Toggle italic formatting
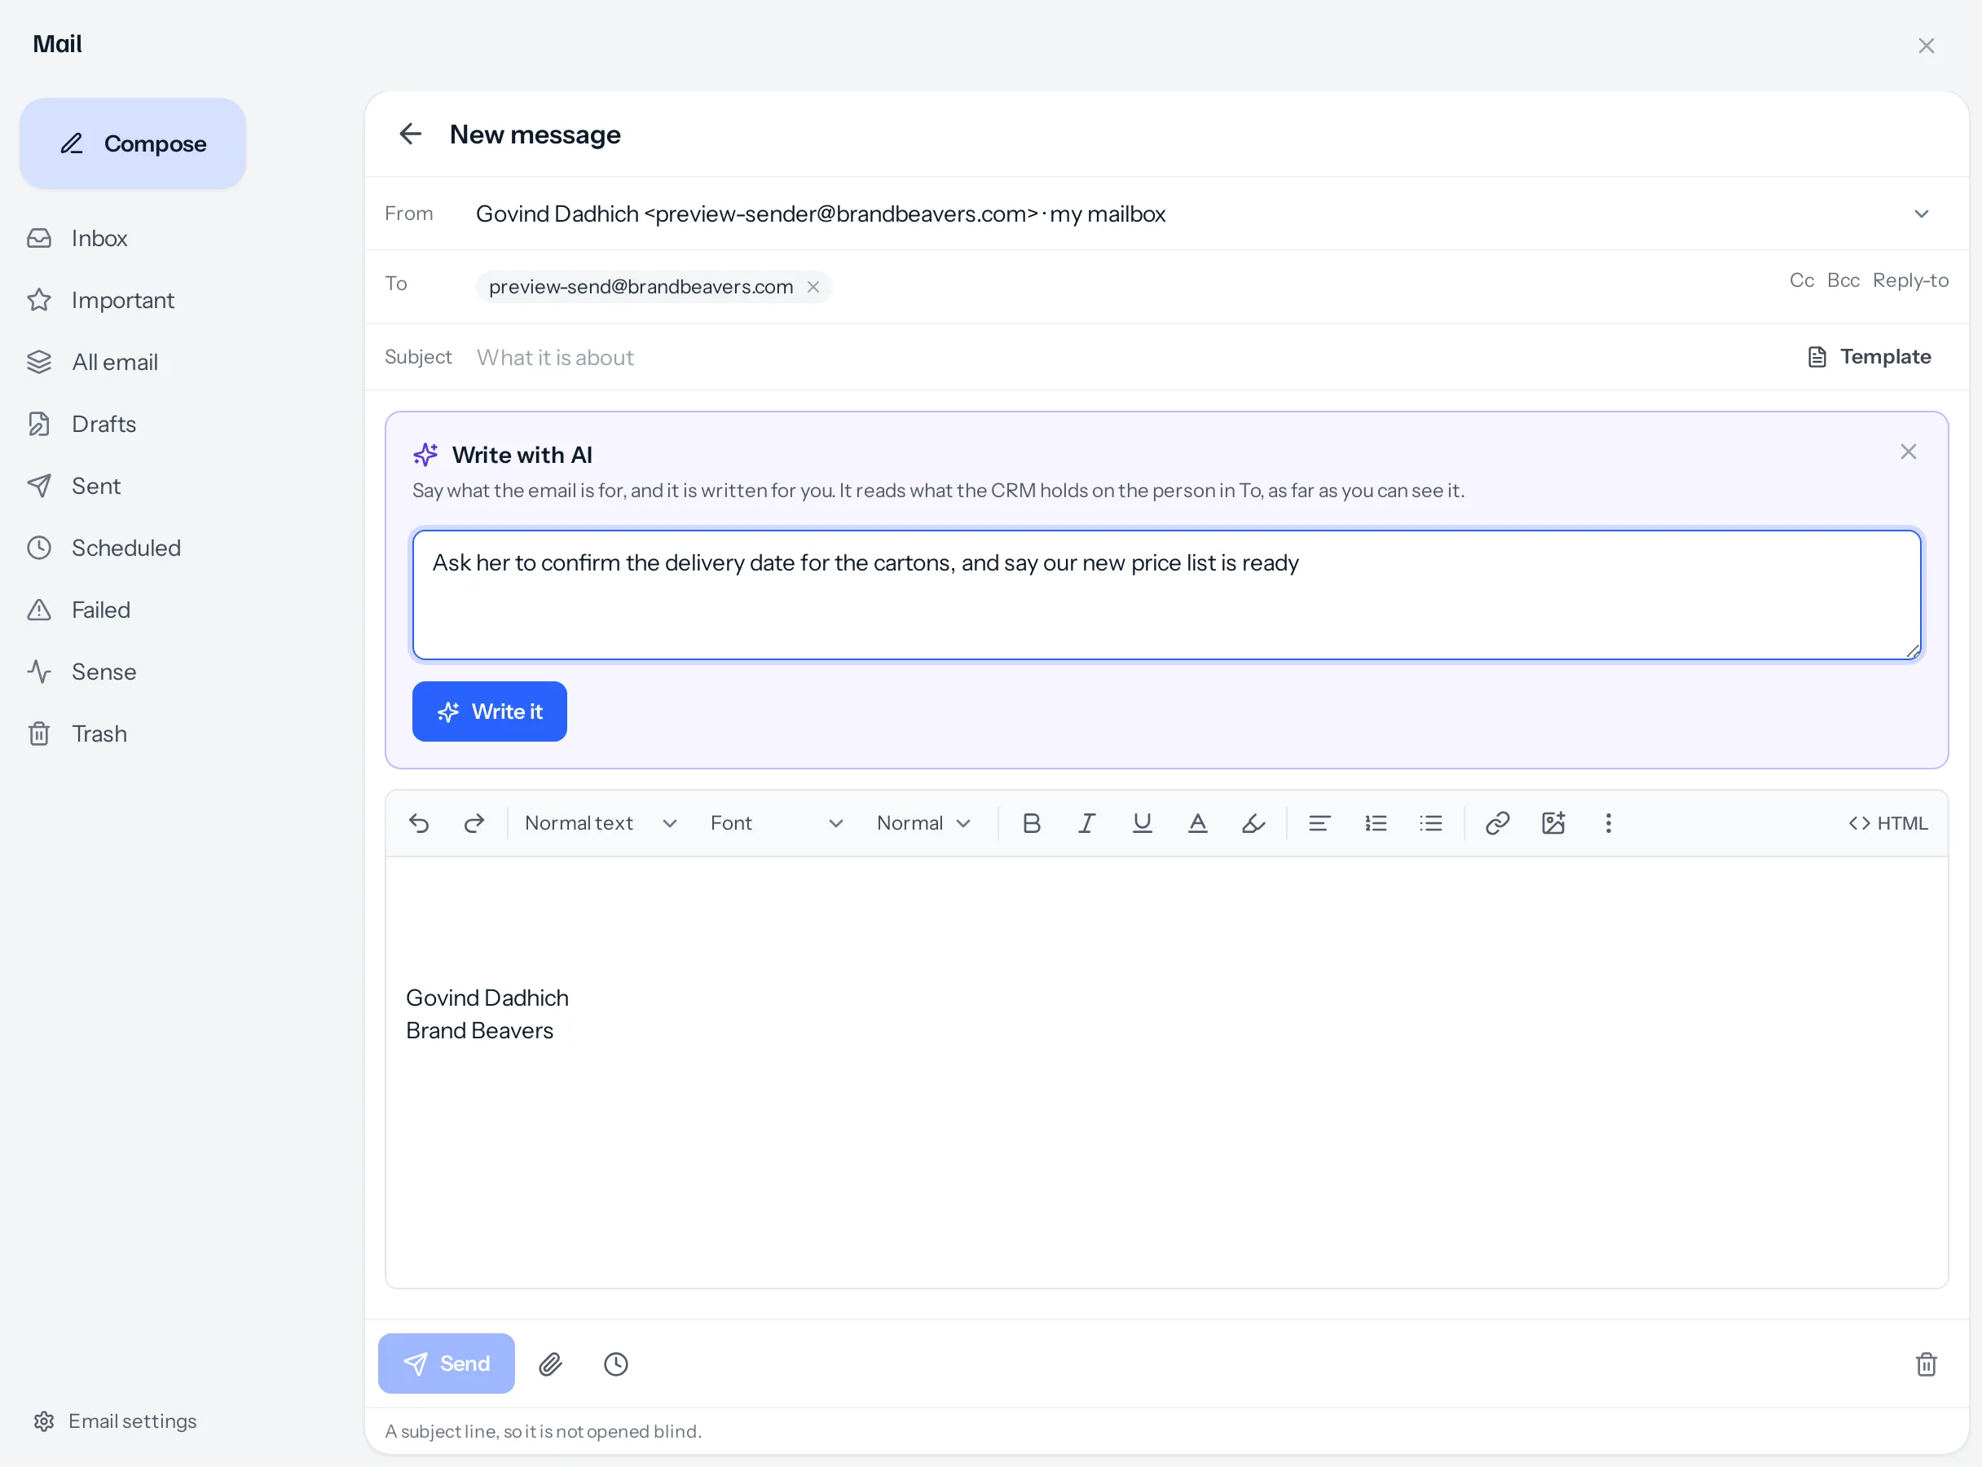Viewport: 1982px width, 1467px height. (1086, 823)
